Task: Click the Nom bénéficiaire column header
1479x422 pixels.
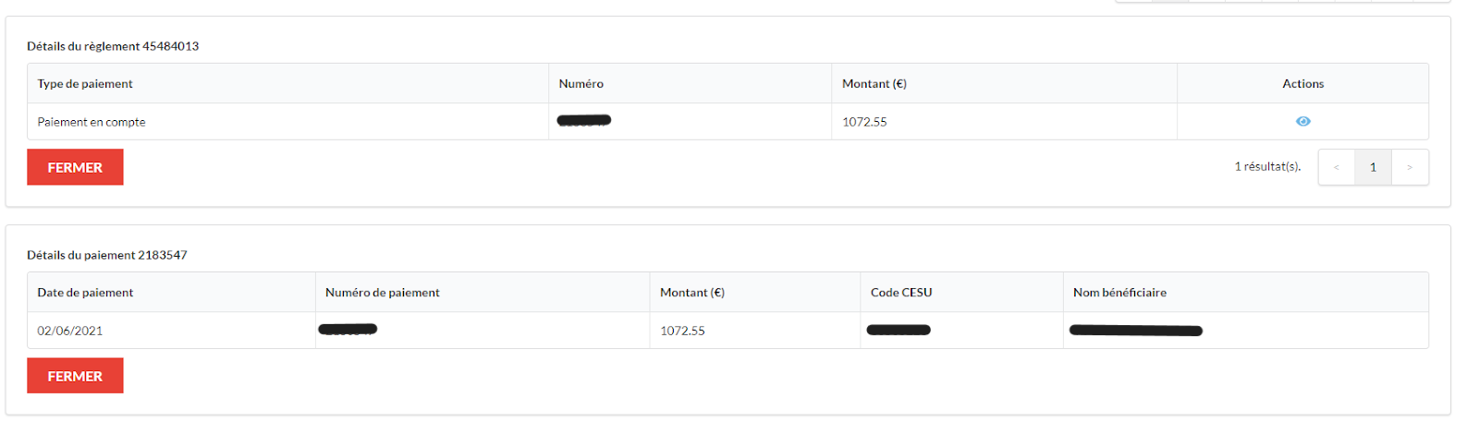Action: click(1119, 292)
